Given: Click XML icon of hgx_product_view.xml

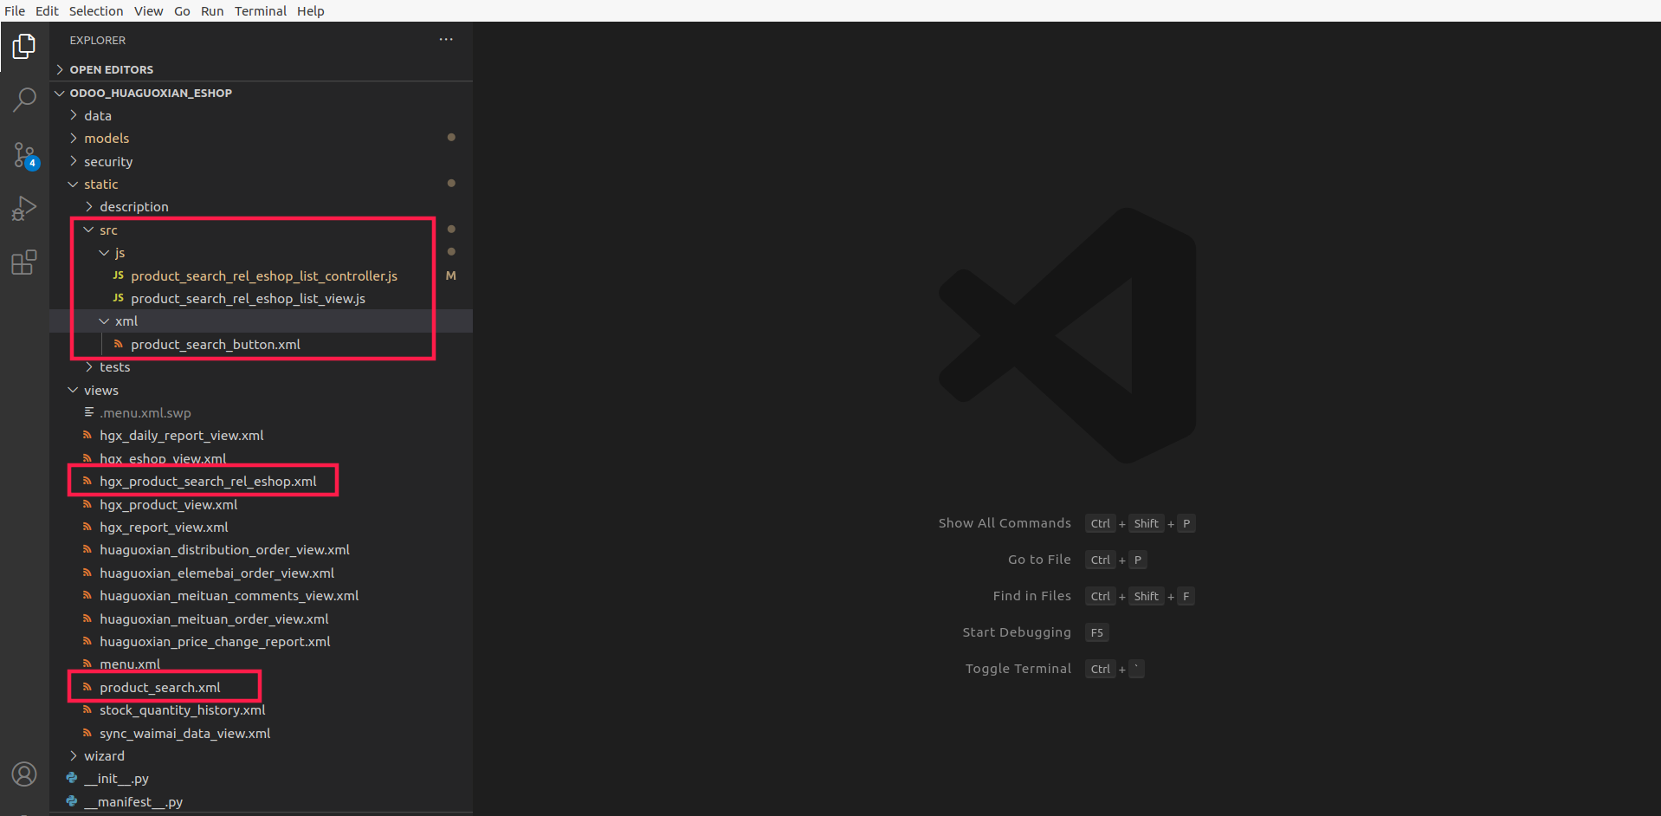Looking at the screenshot, I should tap(87, 504).
